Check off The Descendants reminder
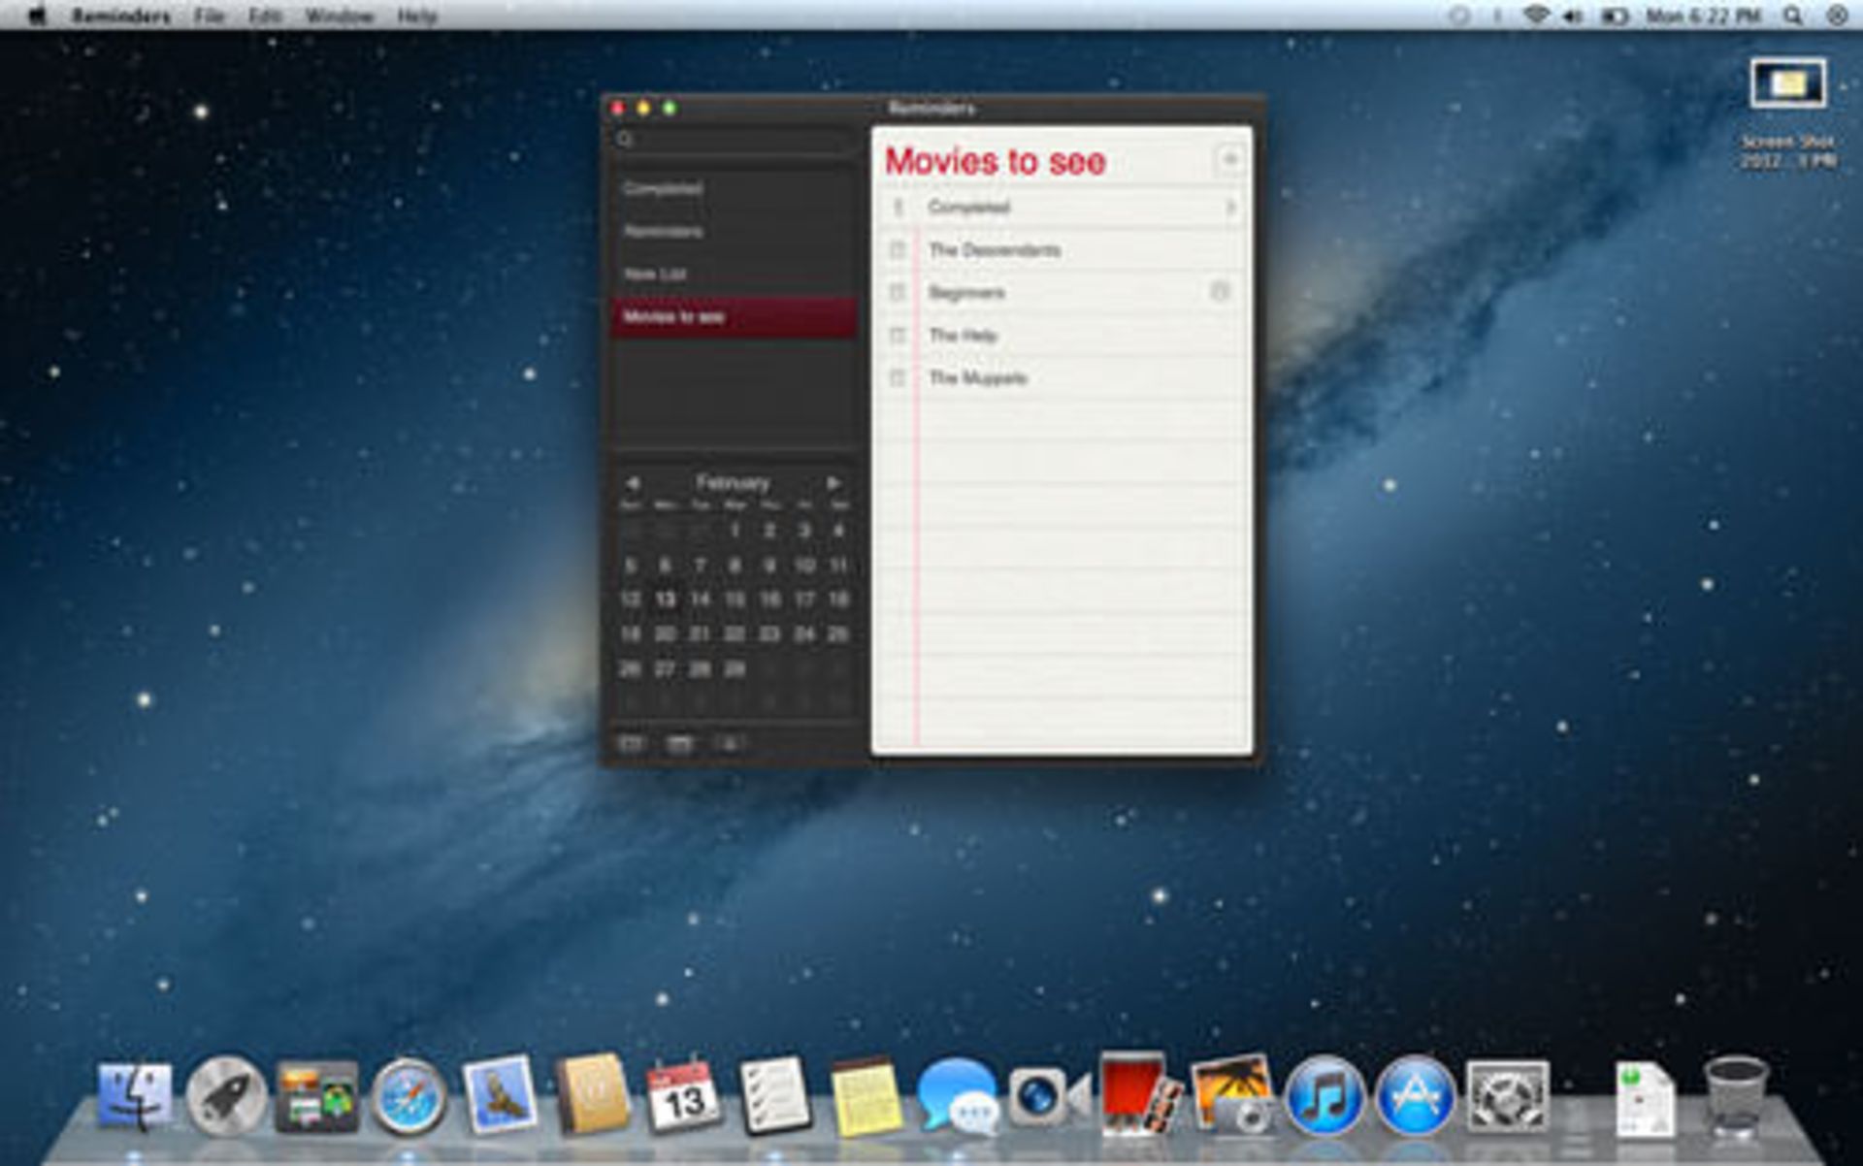Screen dimensions: 1863x1166 coord(899,249)
